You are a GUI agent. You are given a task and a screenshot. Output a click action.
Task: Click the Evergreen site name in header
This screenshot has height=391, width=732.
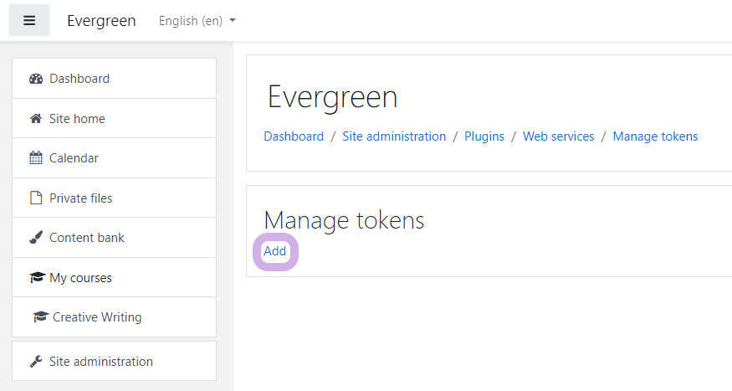[x=101, y=21]
